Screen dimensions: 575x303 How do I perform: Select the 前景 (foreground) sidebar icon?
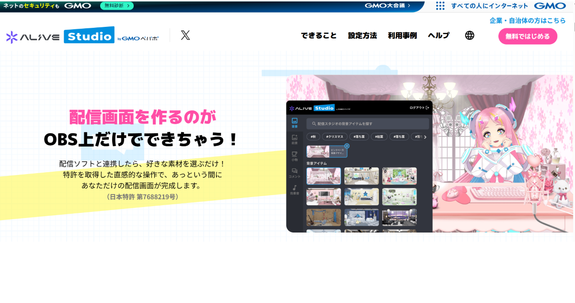coord(295,140)
